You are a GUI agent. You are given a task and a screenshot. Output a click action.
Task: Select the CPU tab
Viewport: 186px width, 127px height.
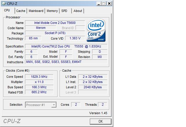tap(8, 10)
